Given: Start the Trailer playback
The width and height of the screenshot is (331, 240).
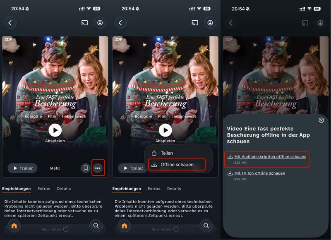Looking at the screenshot, I should (x=22, y=168).
